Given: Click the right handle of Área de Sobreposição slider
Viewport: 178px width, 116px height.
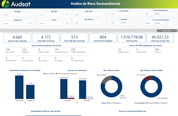Looking at the screenshot, I should [167, 17].
